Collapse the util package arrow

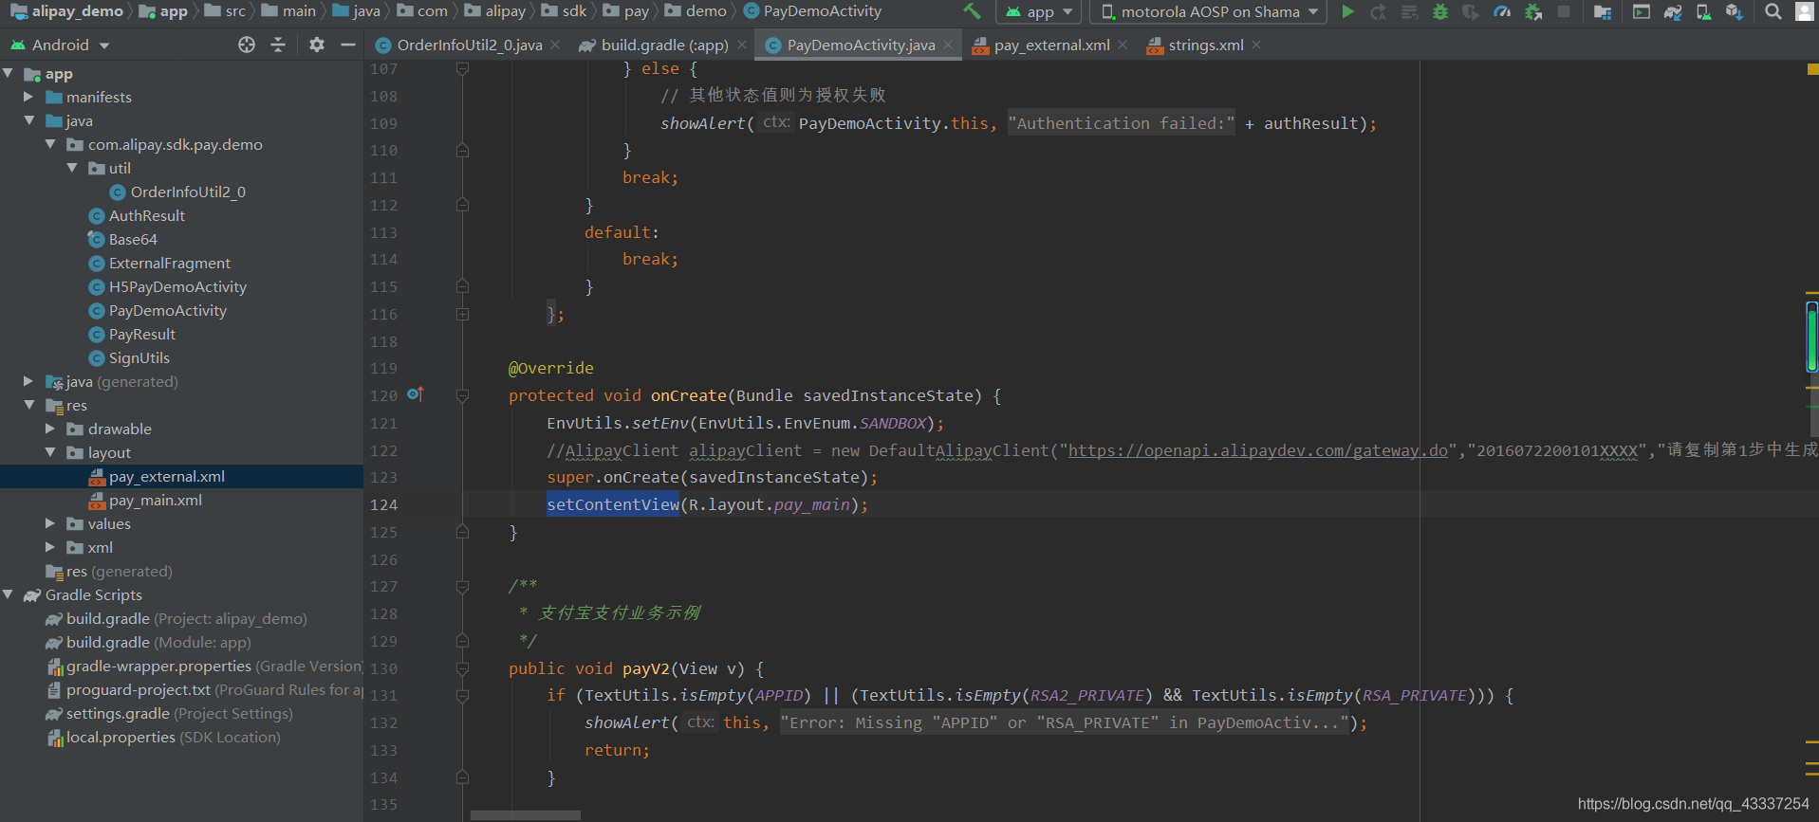click(72, 168)
